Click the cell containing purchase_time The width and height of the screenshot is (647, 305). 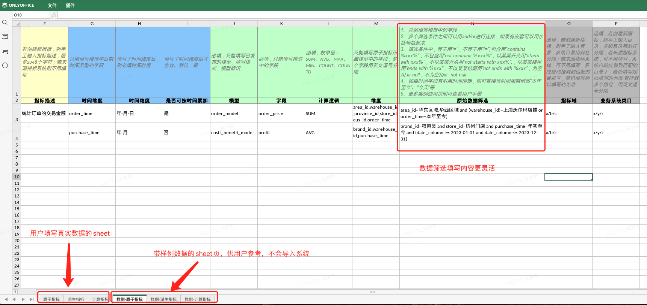pyautogui.click(x=92, y=132)
